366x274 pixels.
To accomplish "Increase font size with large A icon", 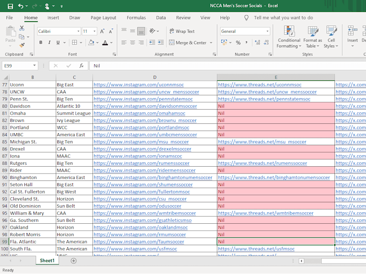I will coord(102,31).
